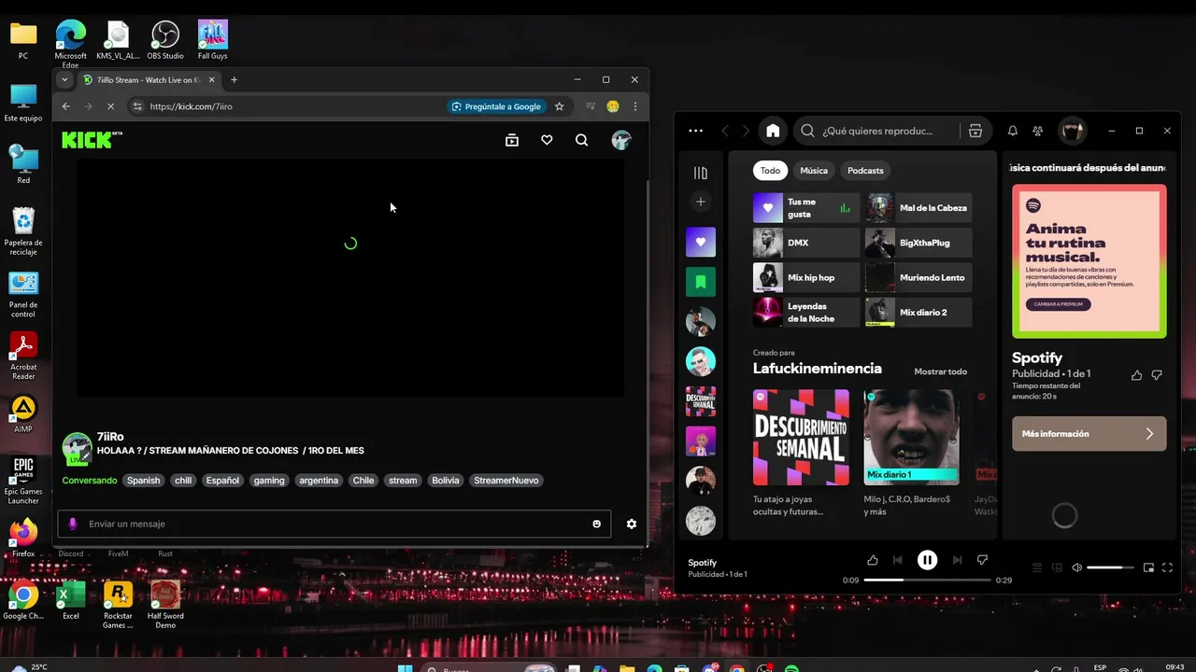Click the Kick logo
The height and width of the screenshot is (672, 1196).
92,140
